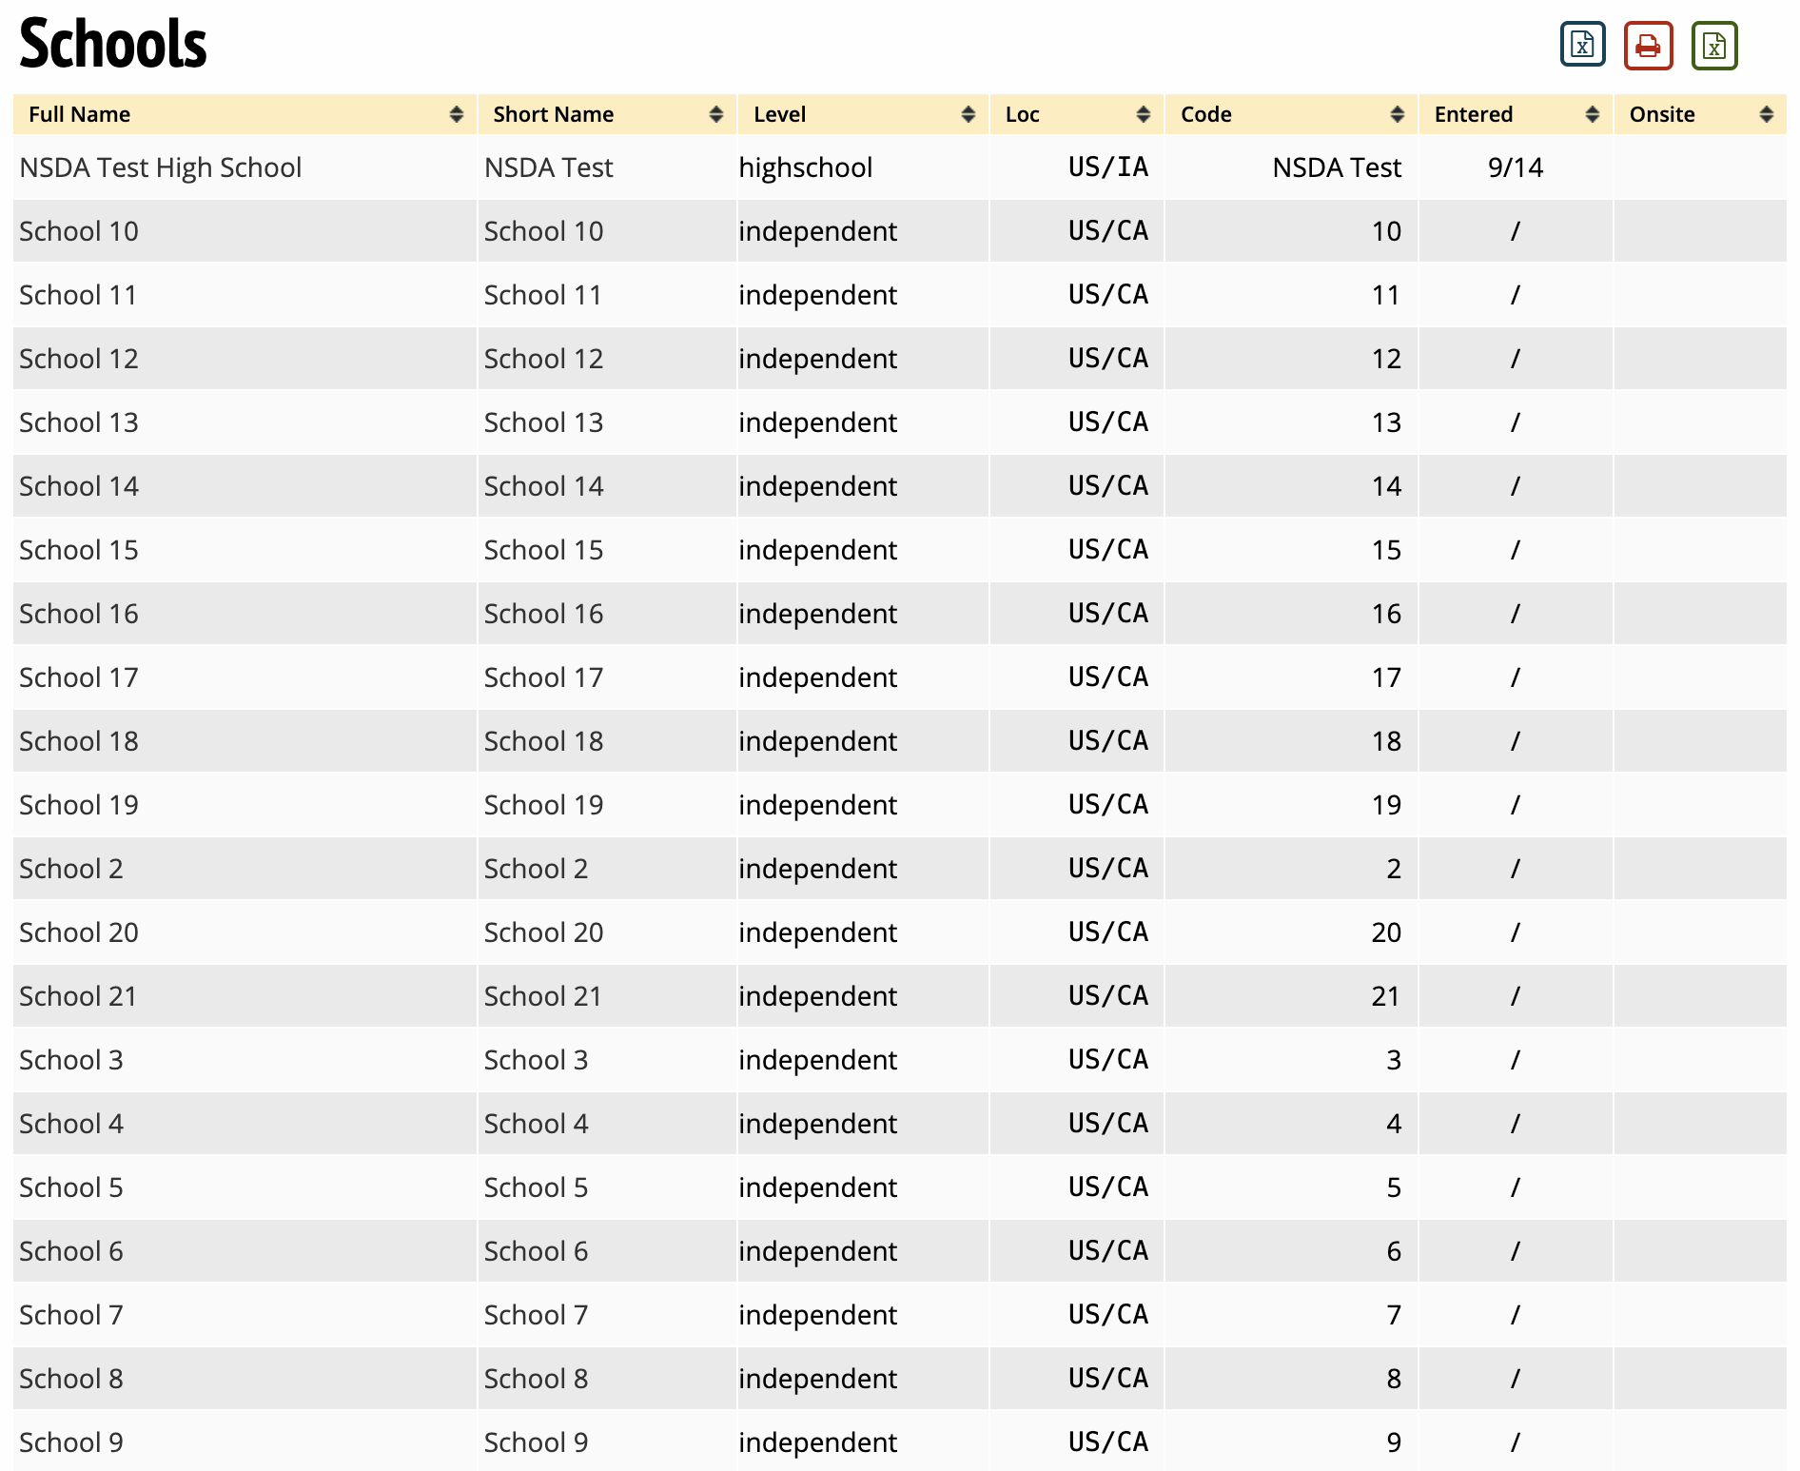The height and width of the screenshot is (1471, 1800).
Task: Click School 10 in Full Name column
Action: pyautogui.click(x=79, y=231)
